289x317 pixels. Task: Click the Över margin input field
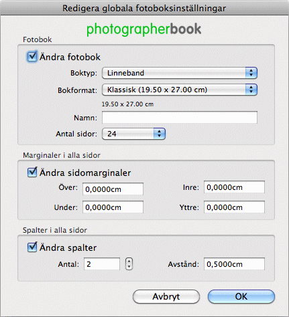point(113,189)
